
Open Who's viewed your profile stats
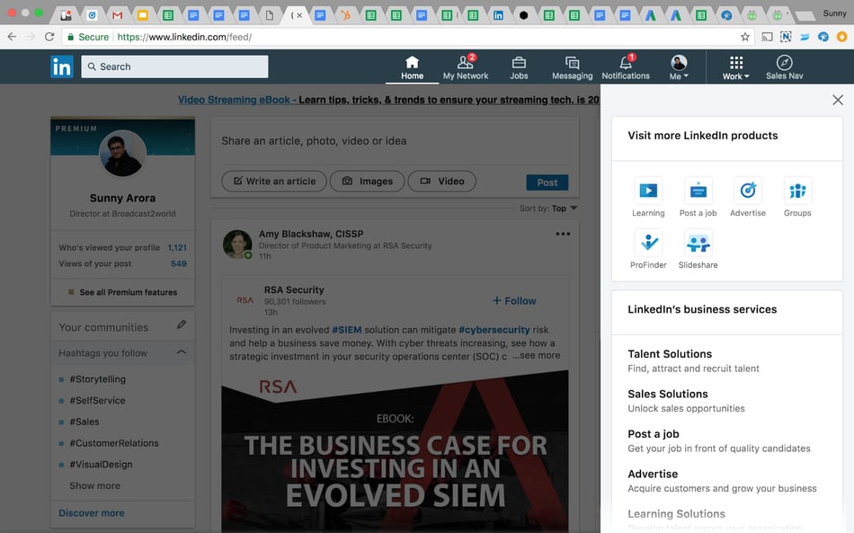click(122, 248)
